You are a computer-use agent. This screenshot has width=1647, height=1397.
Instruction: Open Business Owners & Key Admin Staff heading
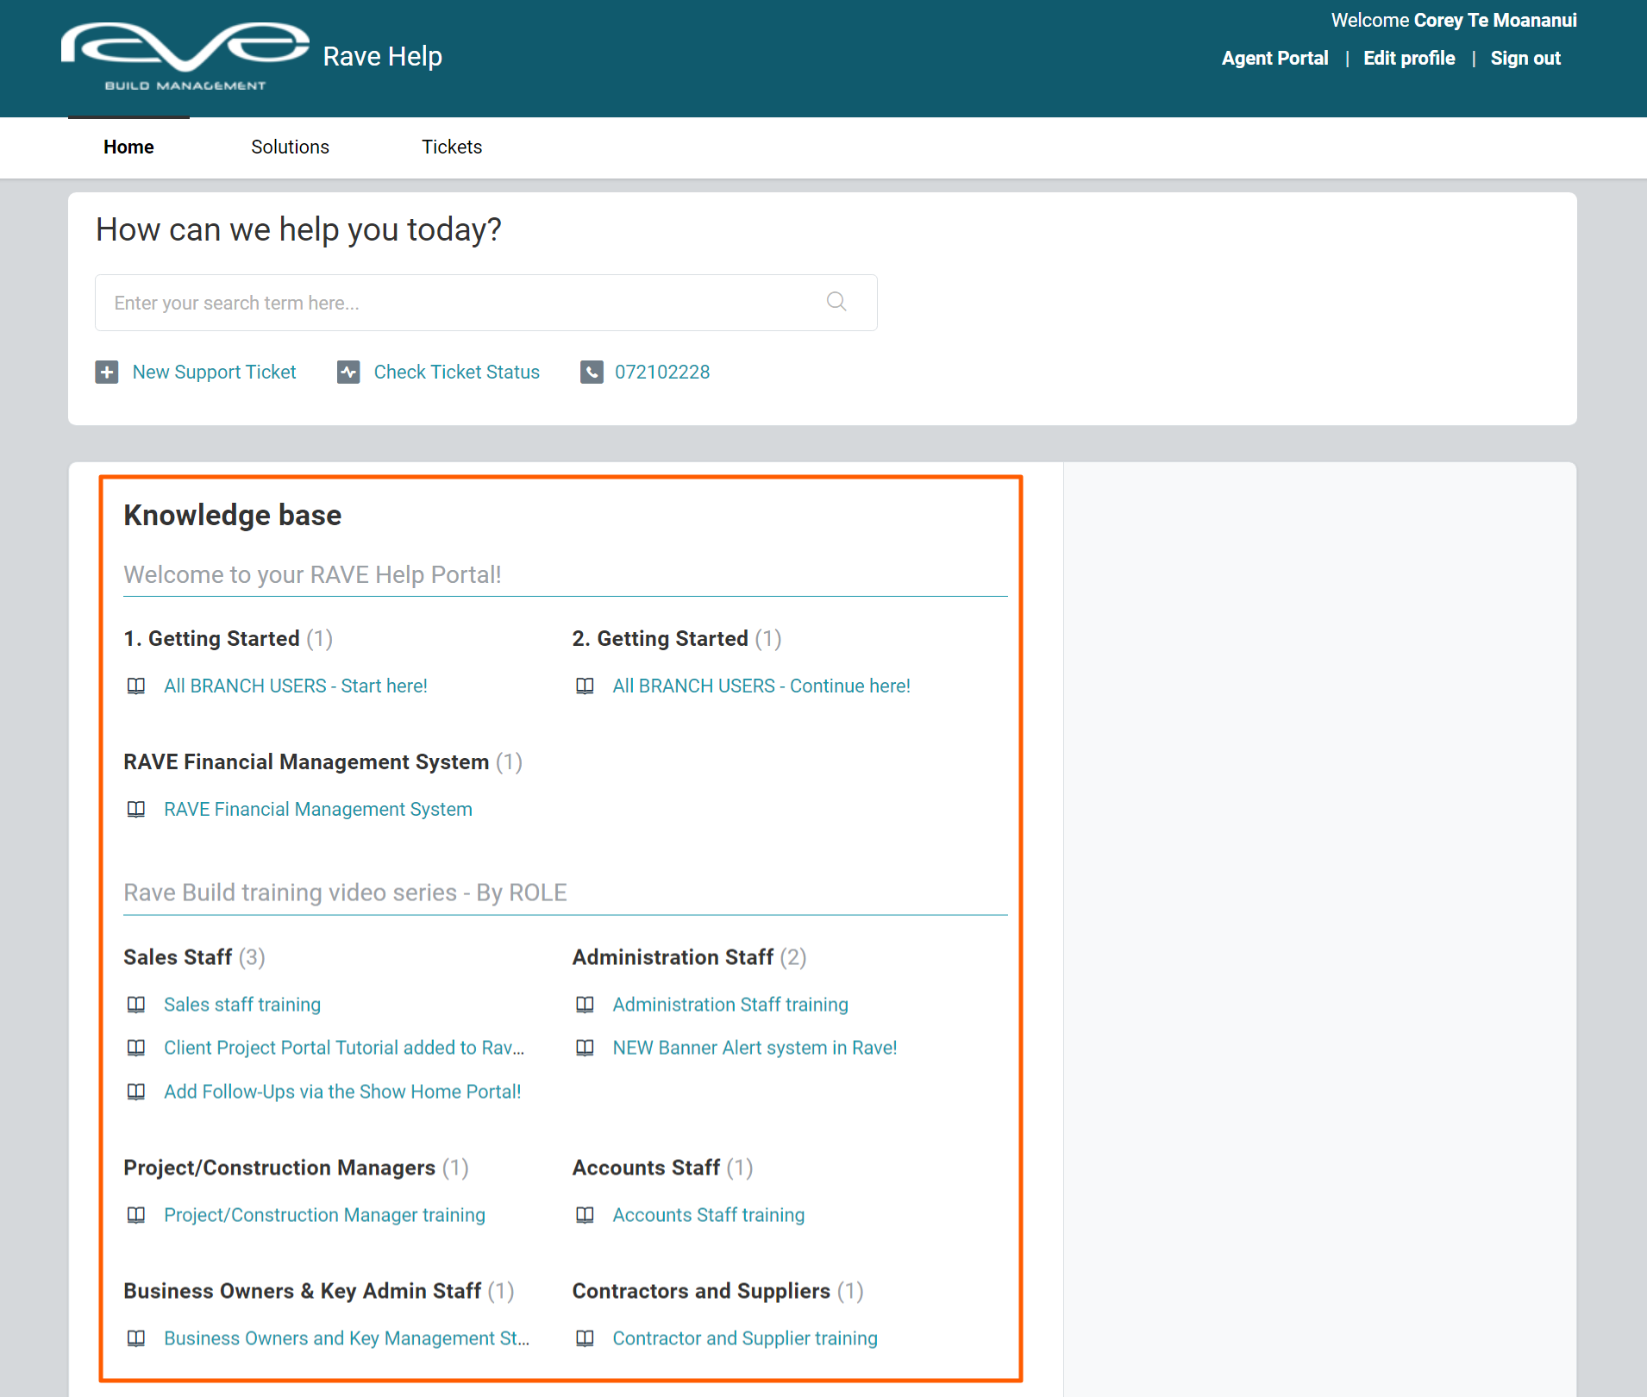pyautogui.click(x=302, y=1292)
